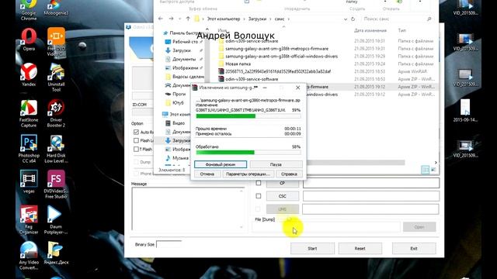Expand address bar history dropdown in Explorer
This screenshot has height=279, width=497.
(345, 19)
